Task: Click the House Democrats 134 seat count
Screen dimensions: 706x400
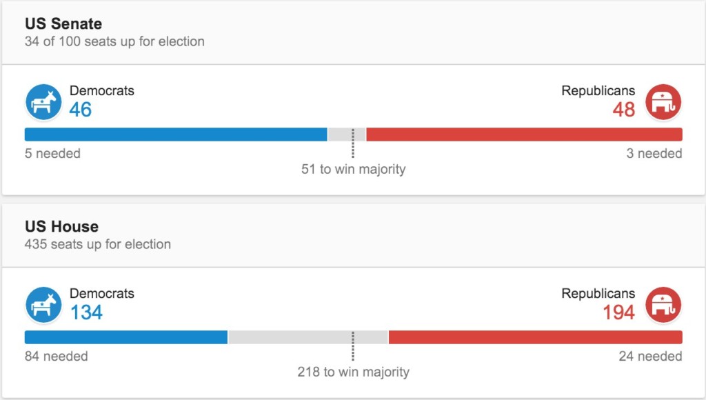Action: click(x=86, y=312)
